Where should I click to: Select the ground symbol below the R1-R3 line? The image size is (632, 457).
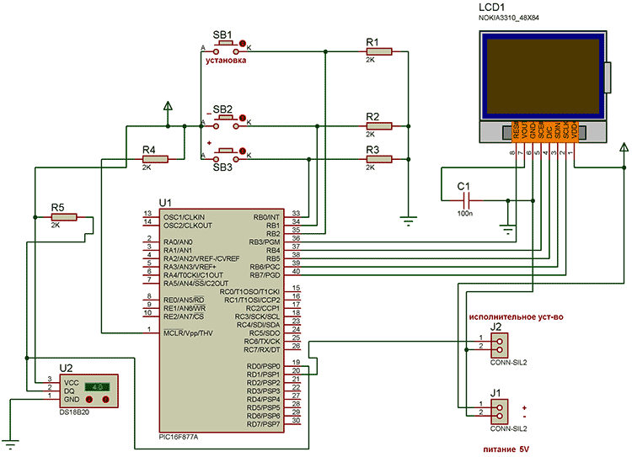[409, 221]
